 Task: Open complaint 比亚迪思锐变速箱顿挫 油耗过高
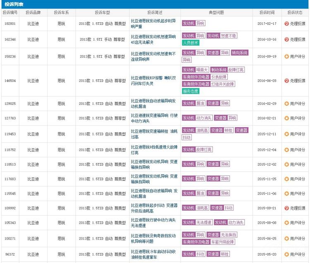154,134
